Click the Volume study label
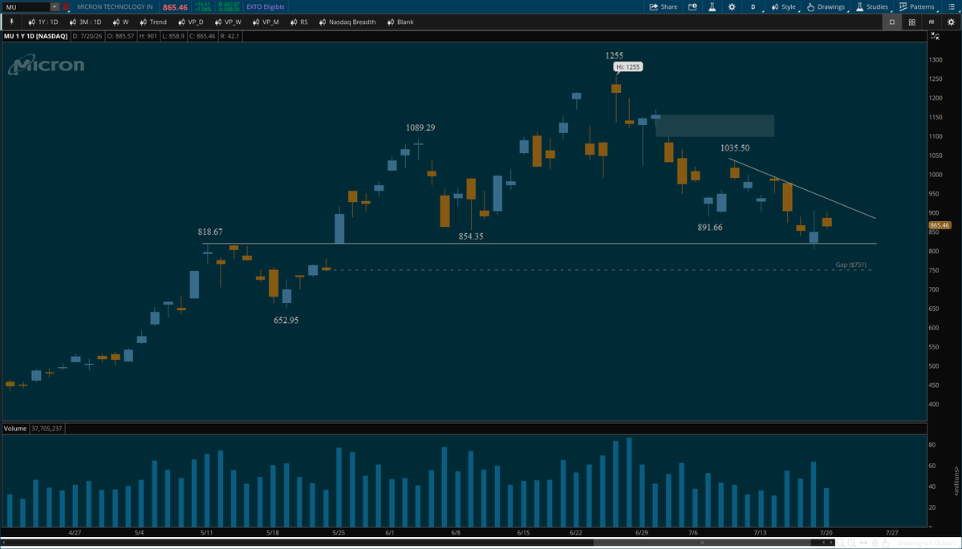This screenshot has width=962, height=549. point(14,428)
